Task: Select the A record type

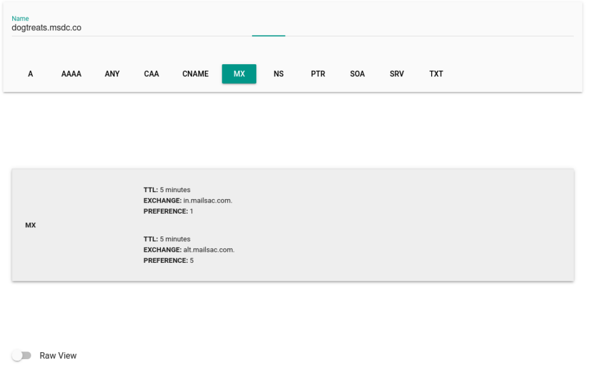Action: [x=30, y=74]
